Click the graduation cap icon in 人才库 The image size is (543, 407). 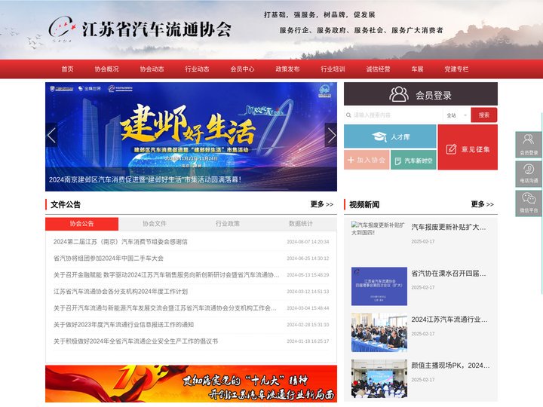379,136
